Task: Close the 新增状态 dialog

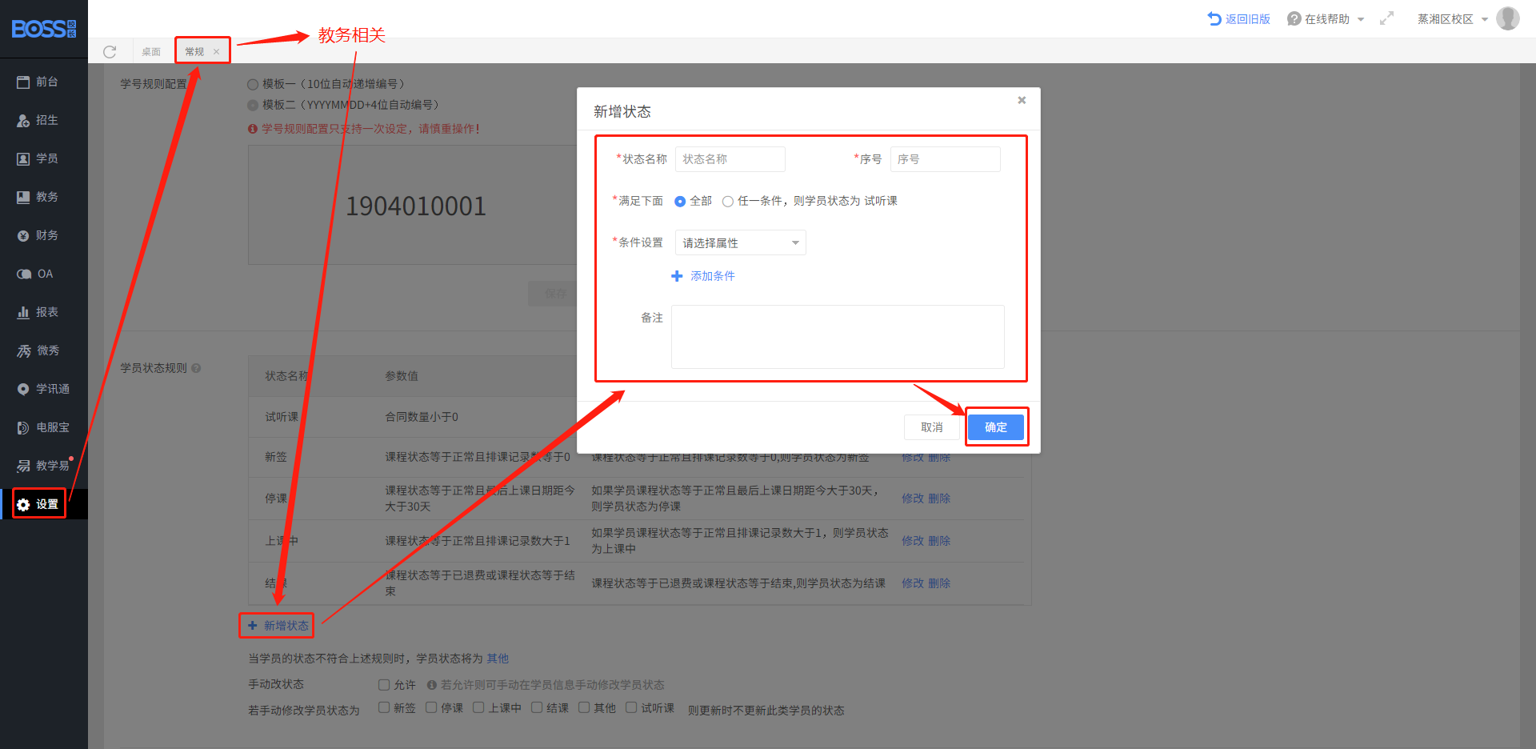Action: pyautogui.click(x=1022, y=100)
